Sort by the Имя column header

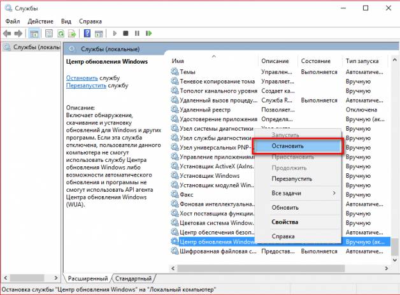(213, 61)
